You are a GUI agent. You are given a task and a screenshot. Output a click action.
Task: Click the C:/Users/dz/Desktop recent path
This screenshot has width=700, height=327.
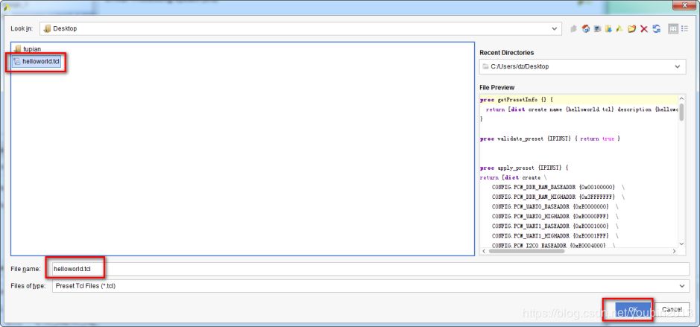[520, 66]
